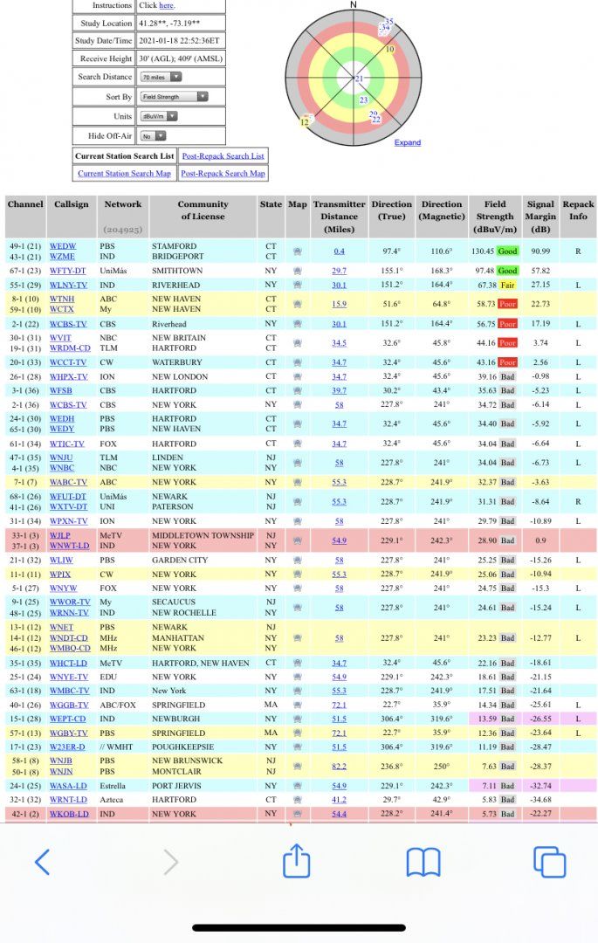Open map icon in WLNY-TV row
The height and width of the screenshot is (943, 598).
pyautogui.click(x=297, y=285)
